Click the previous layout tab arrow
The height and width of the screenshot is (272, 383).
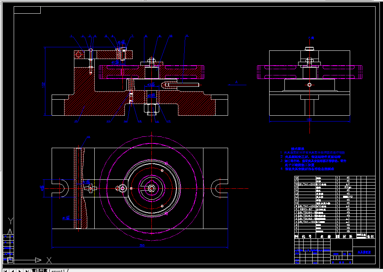tap(13, 270)
